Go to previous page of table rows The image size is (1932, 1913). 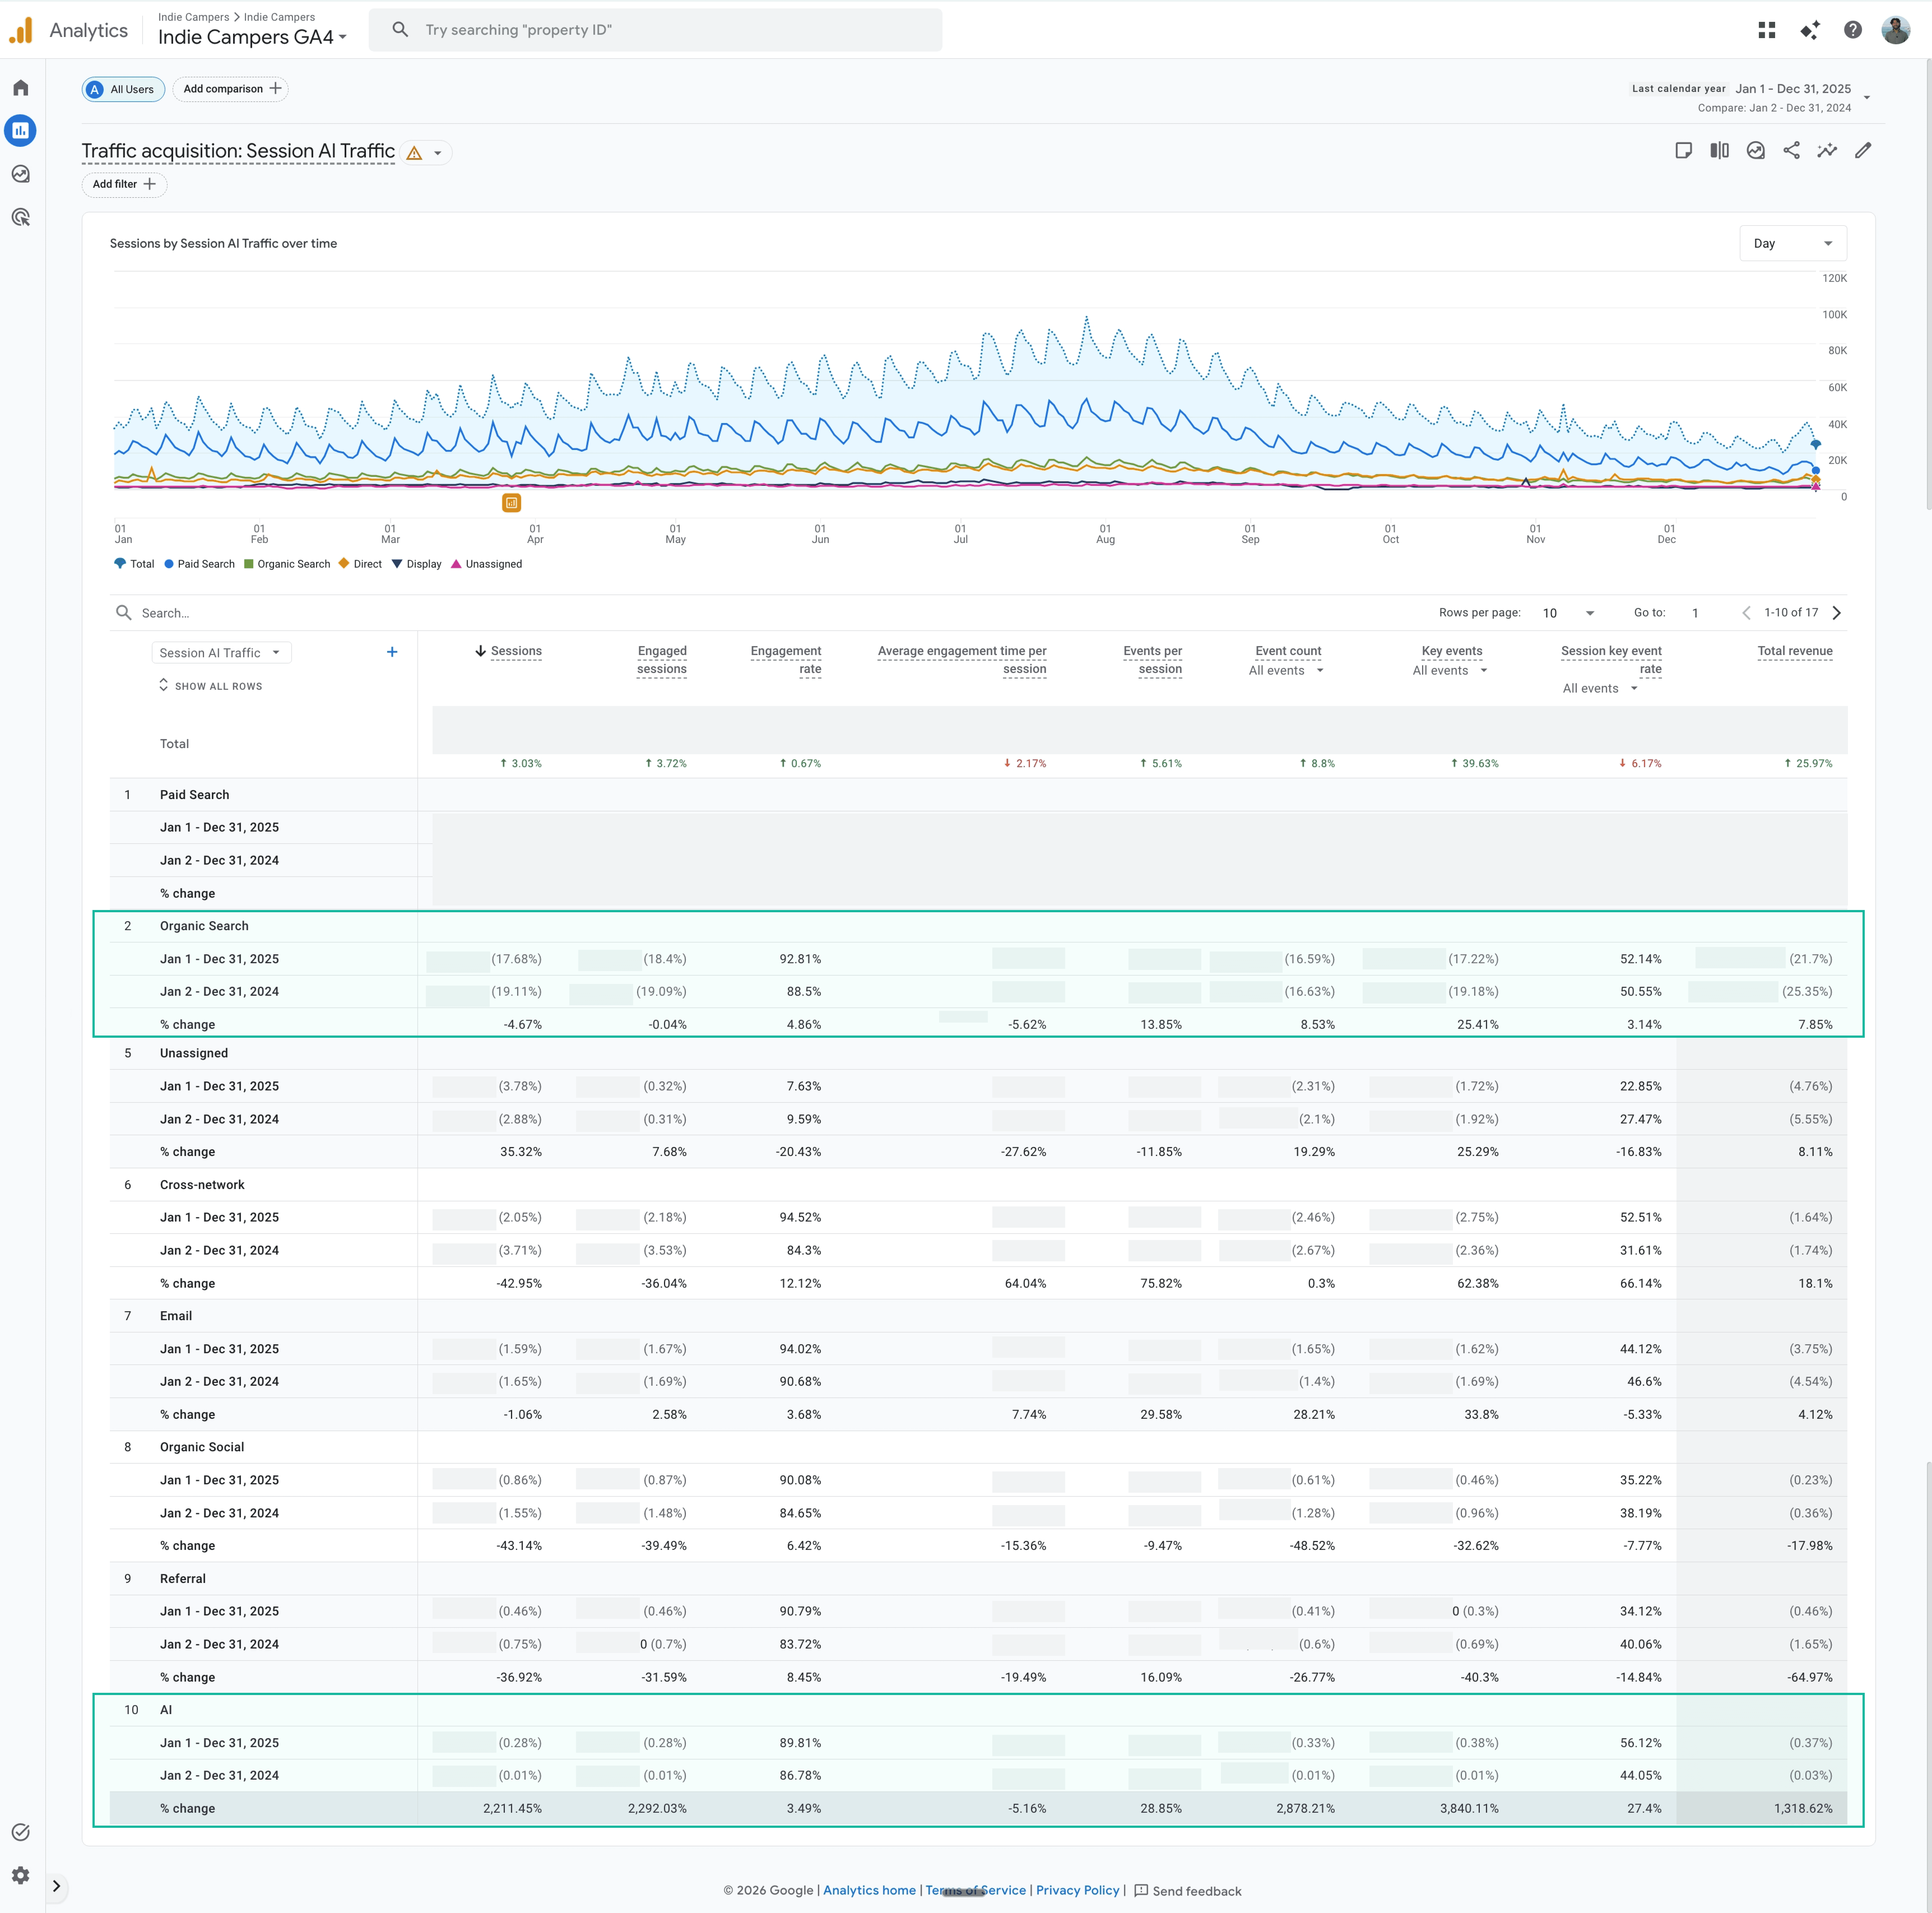click(x=1746, y=613)
